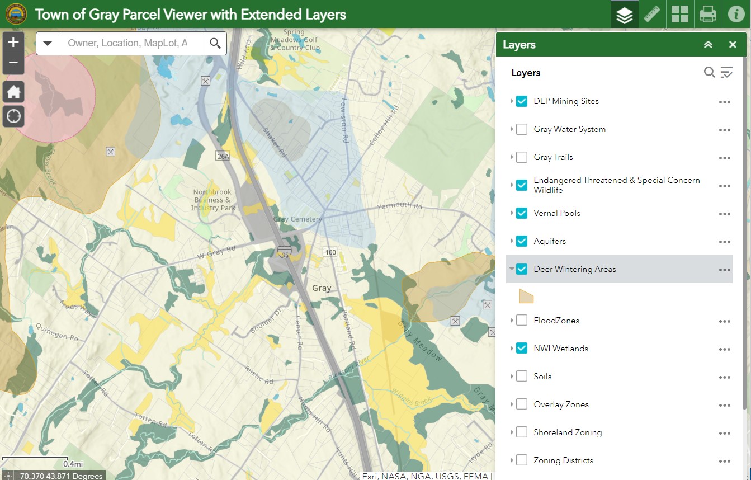Open search source dropdown arrow
The height and width of the screenshot is (480, 751).
coord(48,43)
